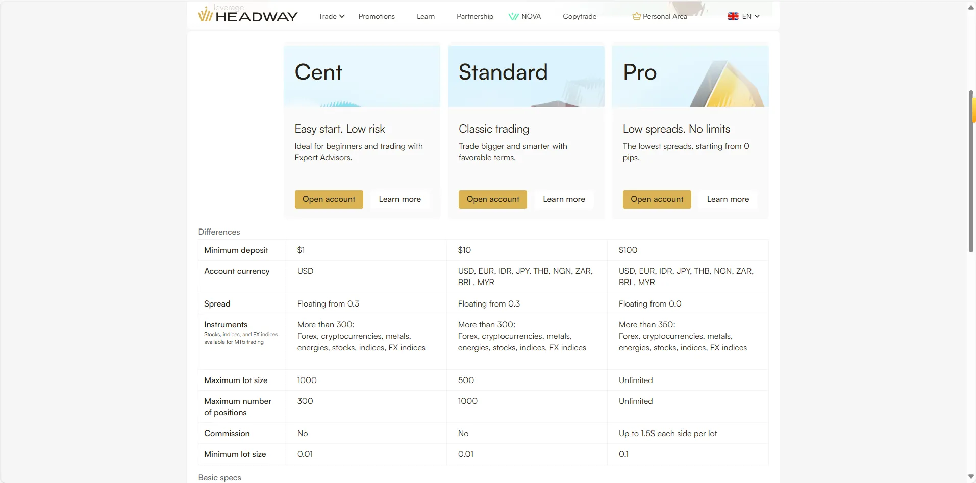
Task: Click the Cent '300' maximum positions value
Action: pos(305,401)
